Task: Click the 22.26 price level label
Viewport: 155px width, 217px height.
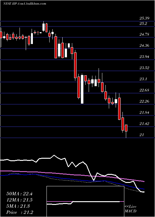Action: click(144, 101)
